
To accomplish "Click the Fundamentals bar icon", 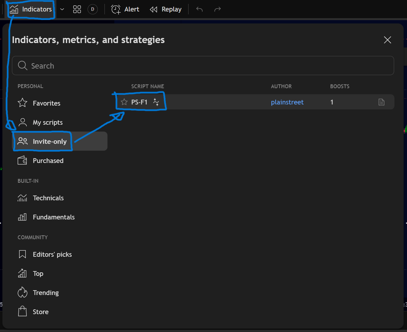I will coord(22,217).
